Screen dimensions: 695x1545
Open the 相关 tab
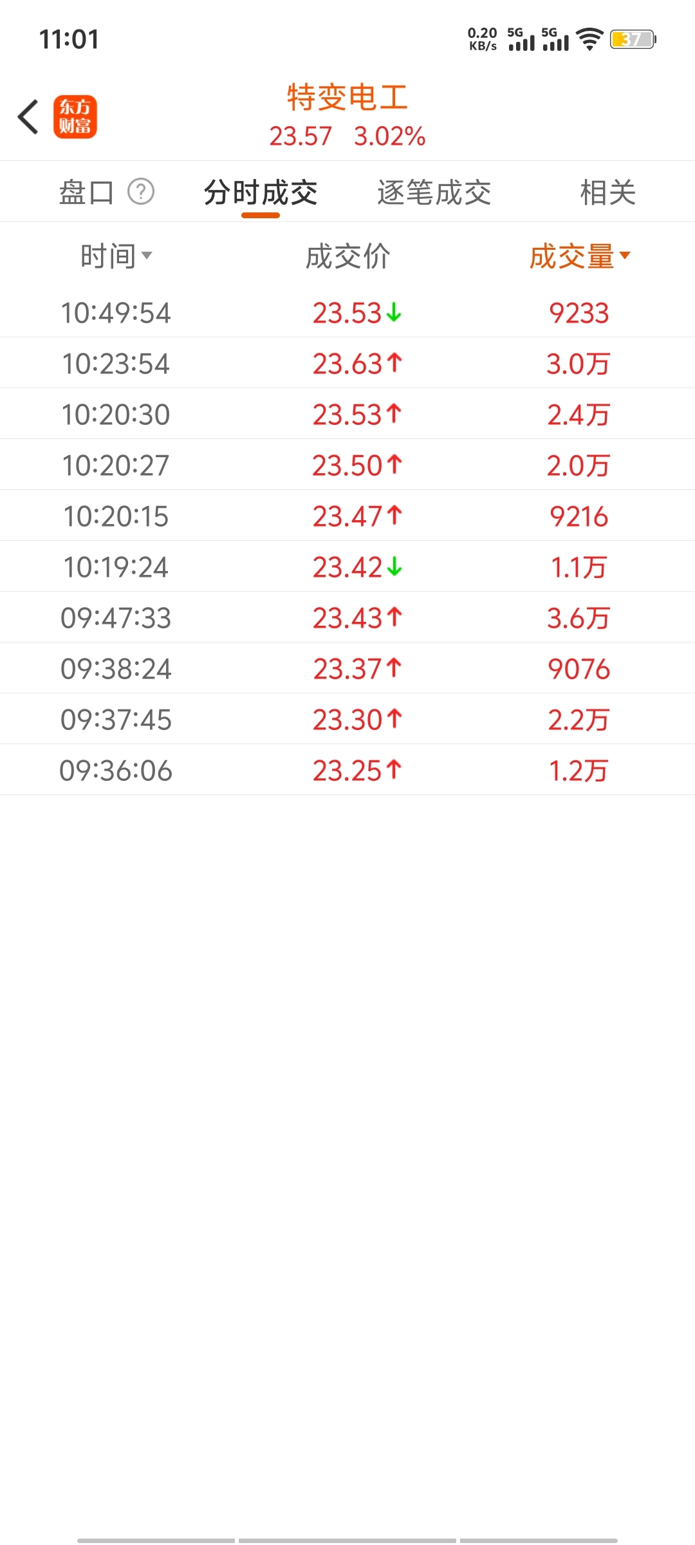pyautogui.click(x=607, y=192)
